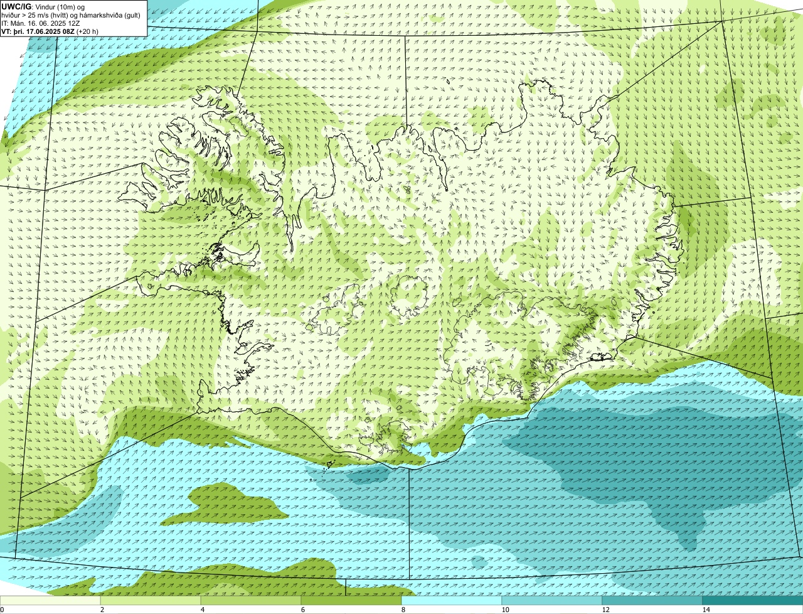The height and width of the screenshot is (614, 803).
Task: Click the legend tick label '8'
Action: pos(403,610)
